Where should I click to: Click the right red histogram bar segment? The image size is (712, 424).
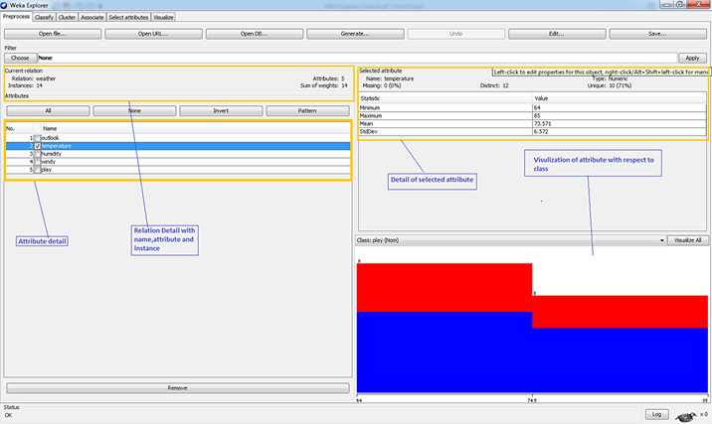tap(620, 312)
